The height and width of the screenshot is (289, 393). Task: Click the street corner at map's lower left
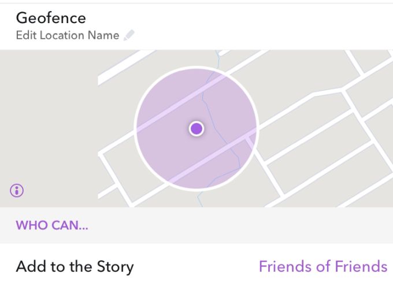tap(104, 155)
